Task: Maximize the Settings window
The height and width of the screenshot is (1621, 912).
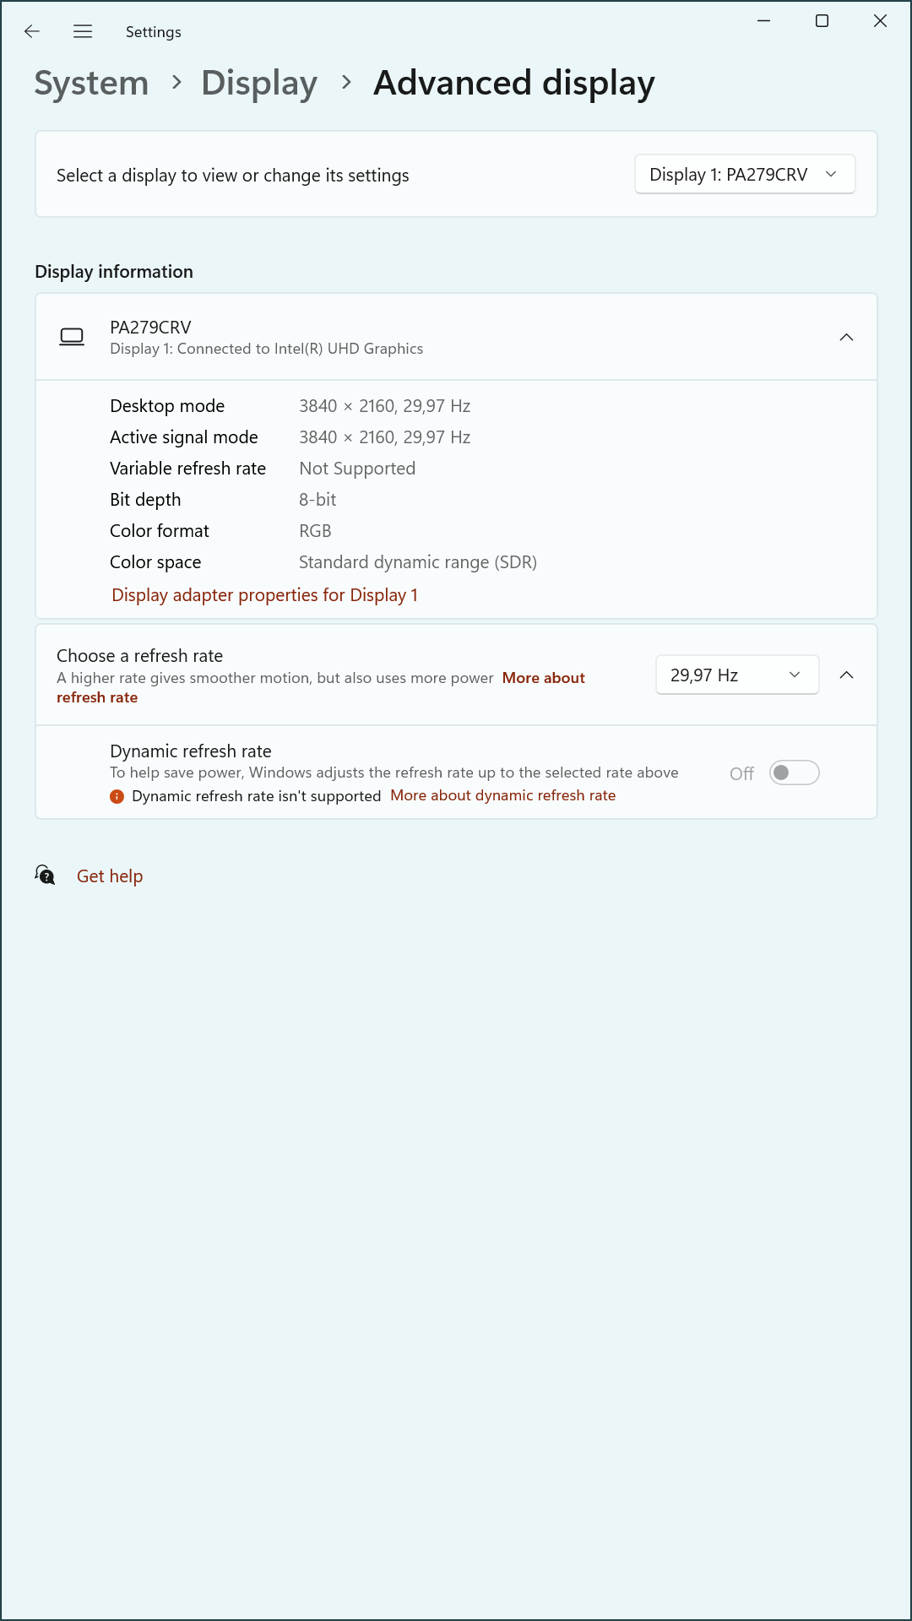Action: tap(822, 21)
